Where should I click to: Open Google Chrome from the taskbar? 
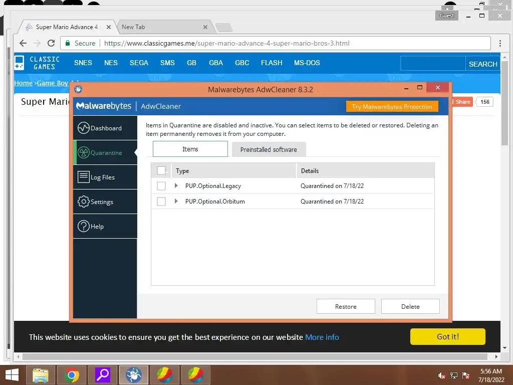(72, 375)
